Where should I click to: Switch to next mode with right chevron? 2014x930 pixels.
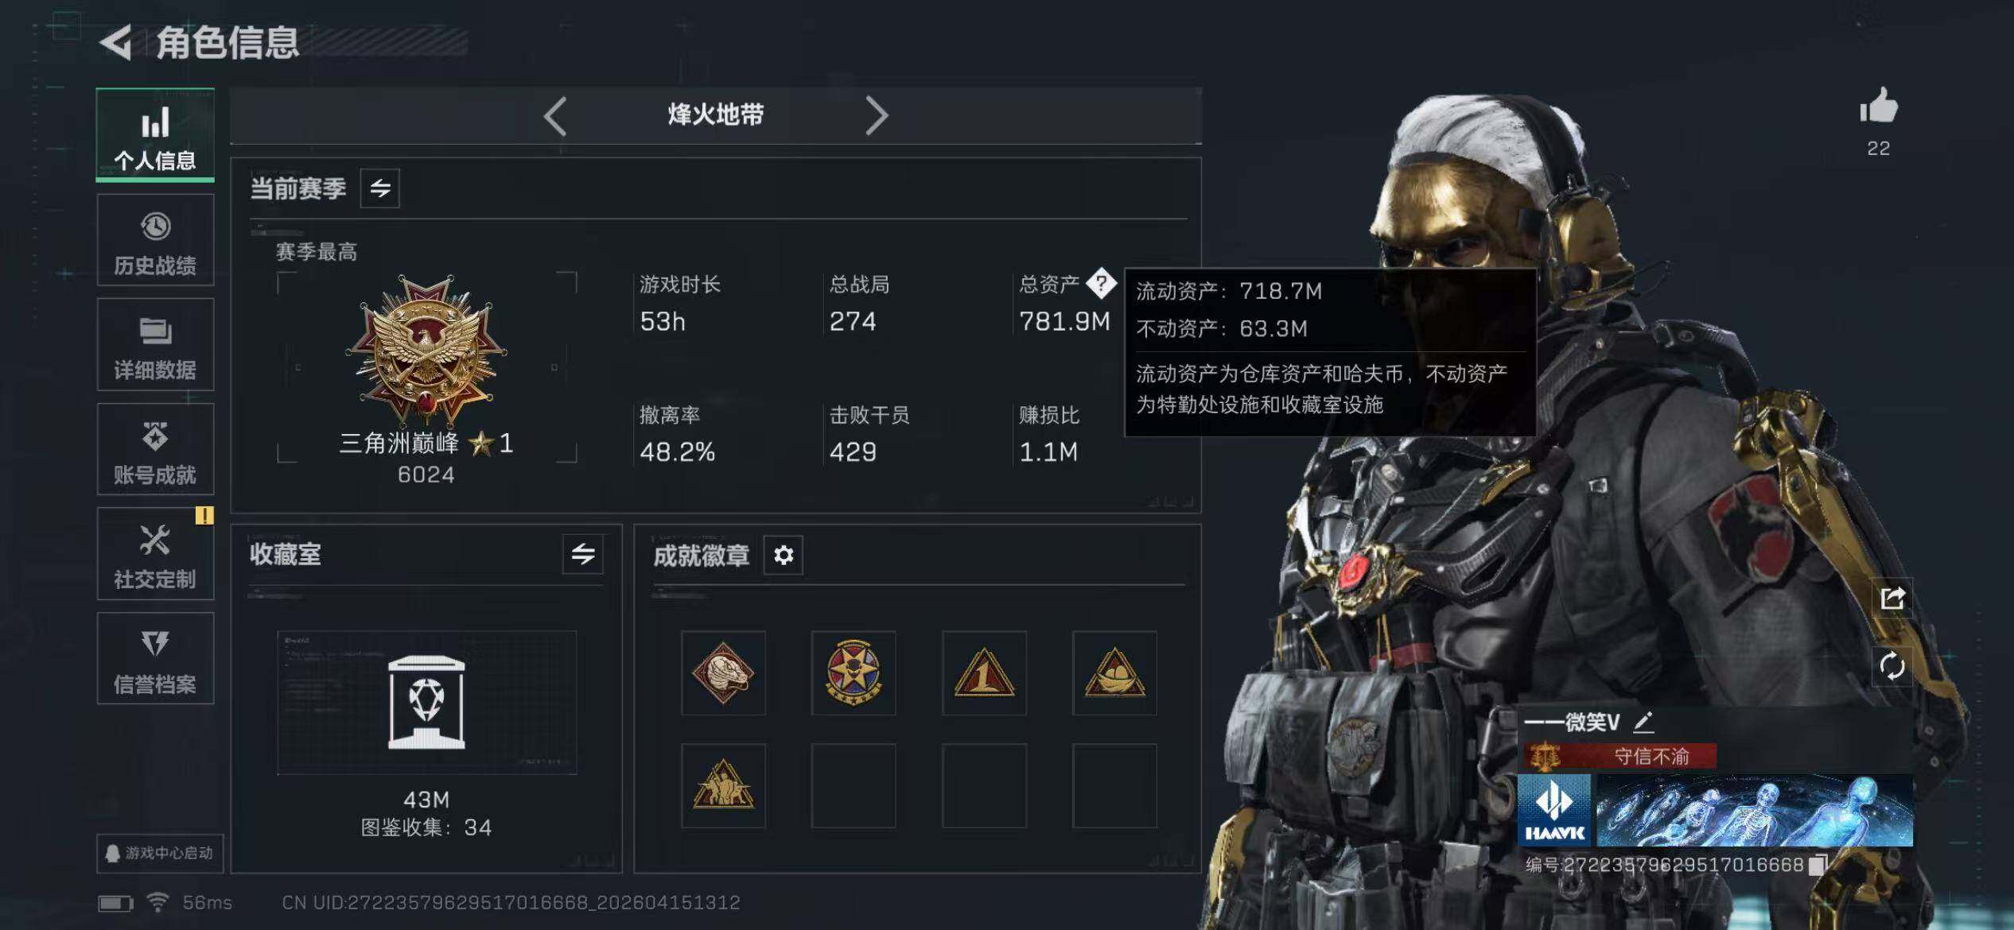[x=876, y=116]
